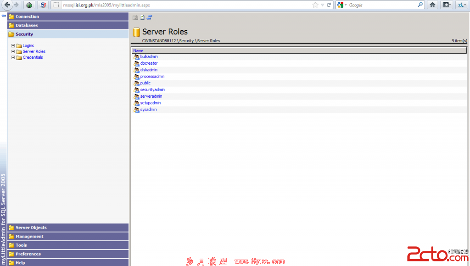The height and width of the screenshot is (266, 470).
Task: Open the Logins link in the tree
Action: coord(28,45)
